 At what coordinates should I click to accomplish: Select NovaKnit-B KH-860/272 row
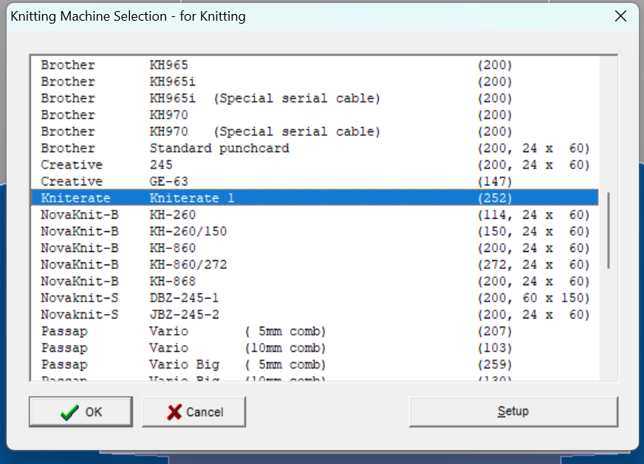click(315, 265)
